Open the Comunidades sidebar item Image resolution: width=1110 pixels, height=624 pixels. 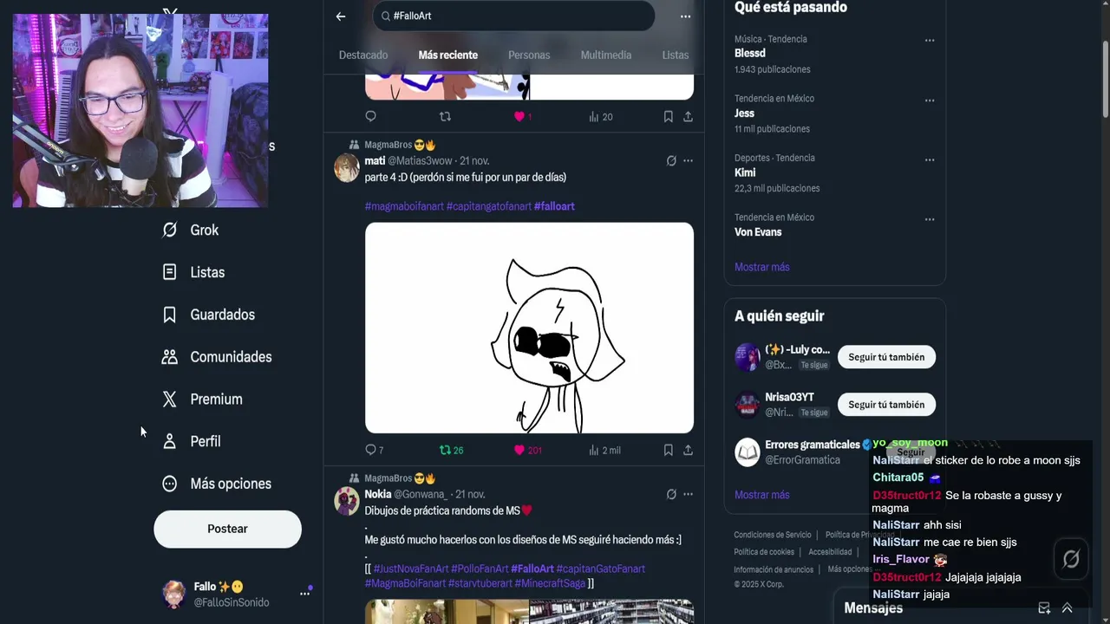(x=217, y=357)
